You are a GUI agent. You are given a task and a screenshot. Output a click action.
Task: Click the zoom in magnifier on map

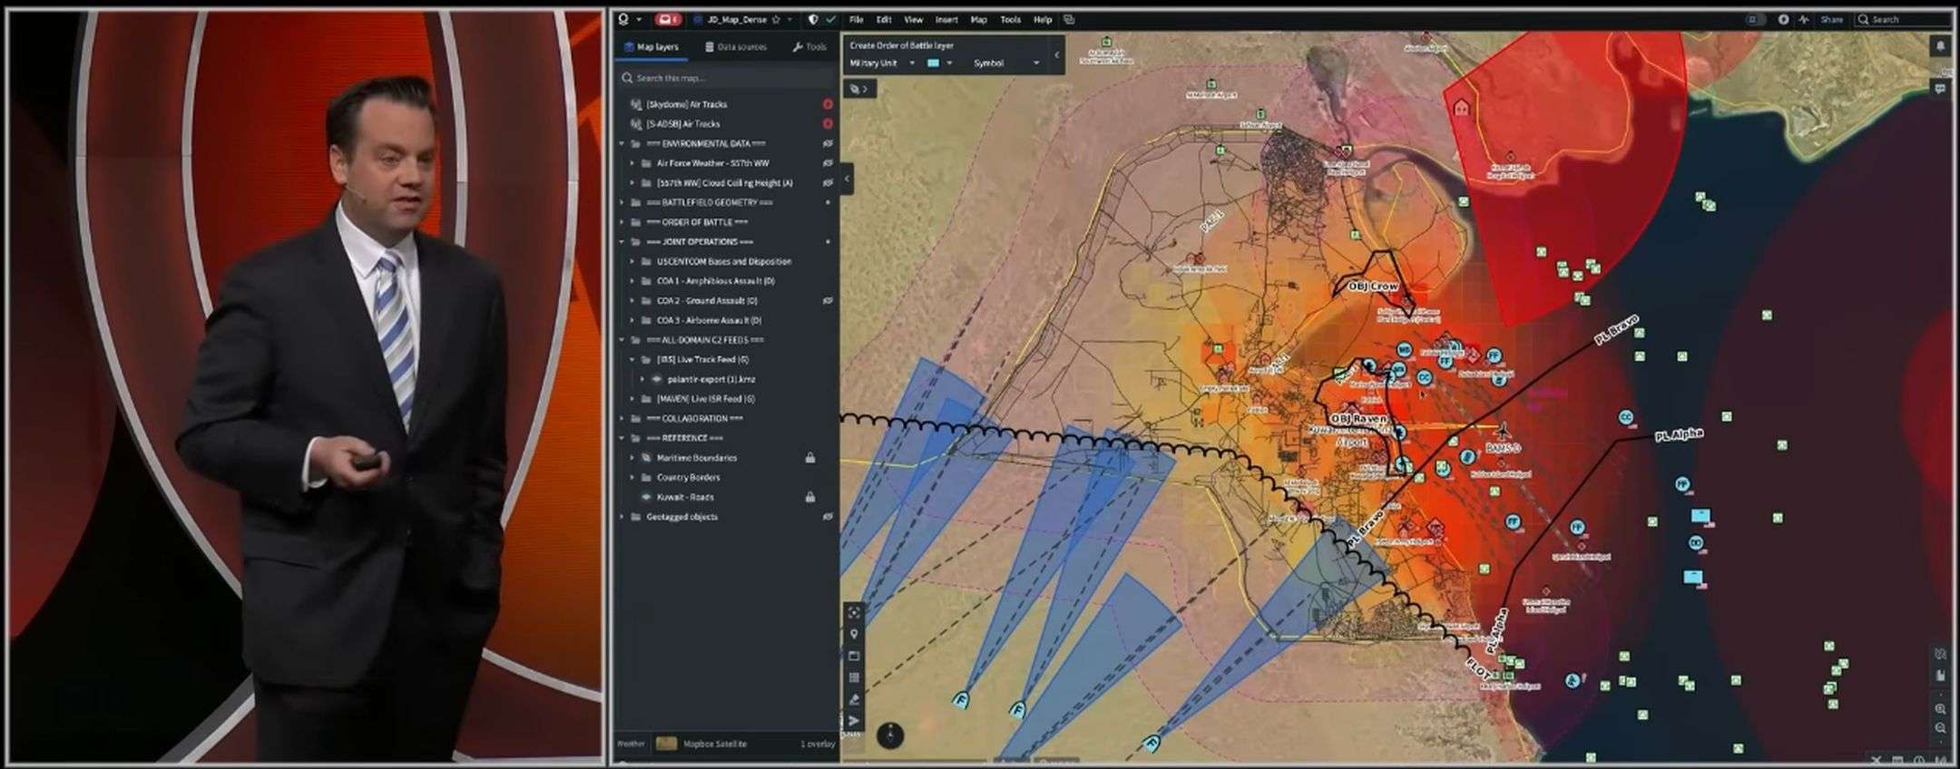[x=1940, y=708]
